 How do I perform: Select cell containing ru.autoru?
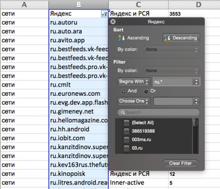(x=79, y=22)
